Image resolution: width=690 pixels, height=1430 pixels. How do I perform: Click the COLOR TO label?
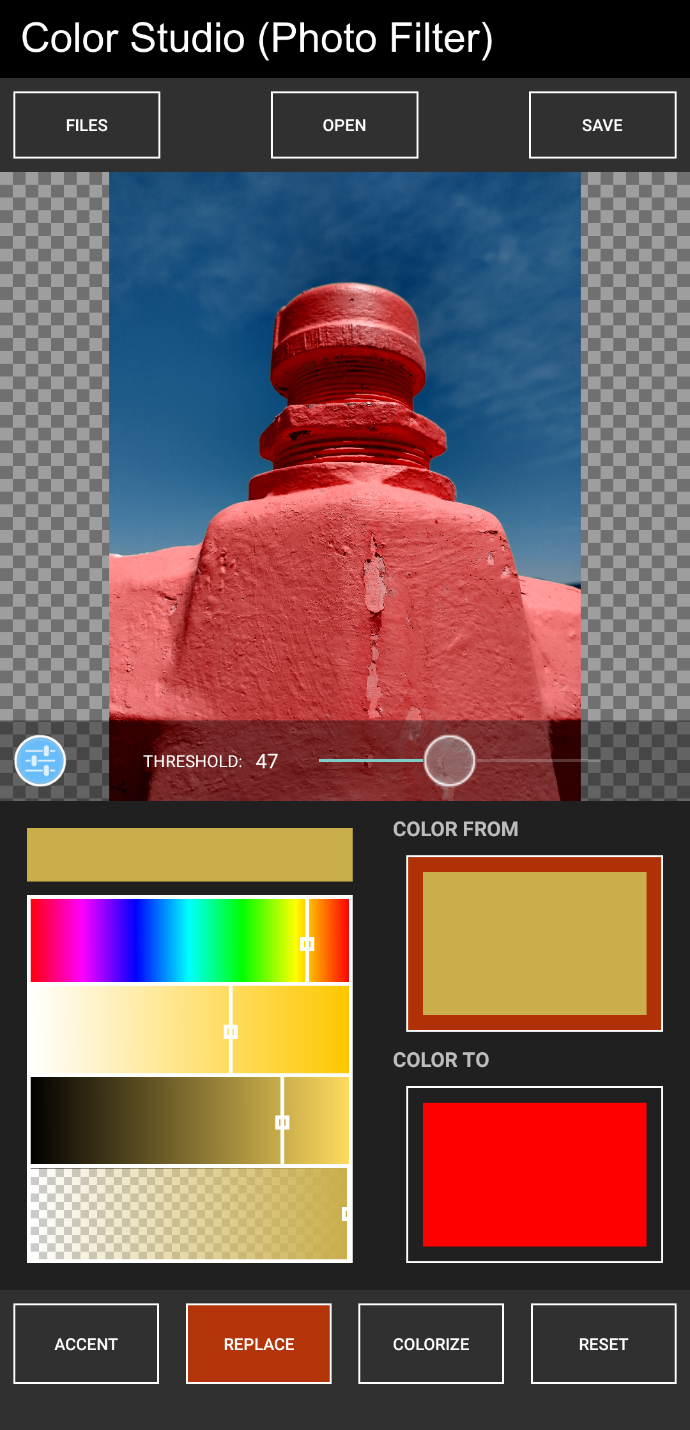(x=441, y=1060)
